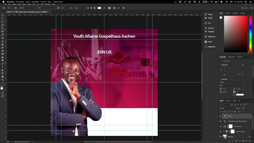Screen dimensions: 254x143
Task: Click the JOIN US text on canvas
Action: pos(104,52)
